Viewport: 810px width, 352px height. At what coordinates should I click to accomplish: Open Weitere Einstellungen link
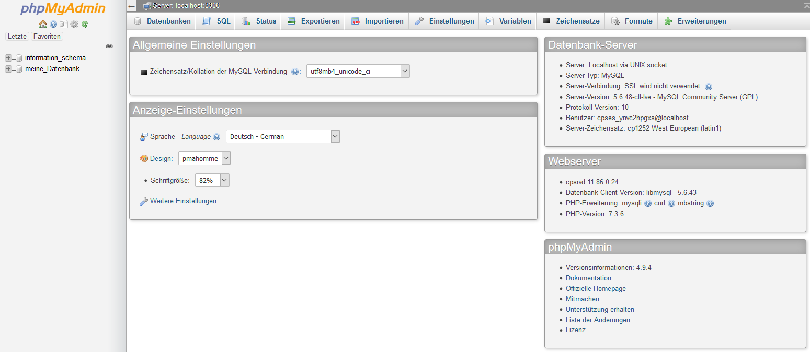183,201
